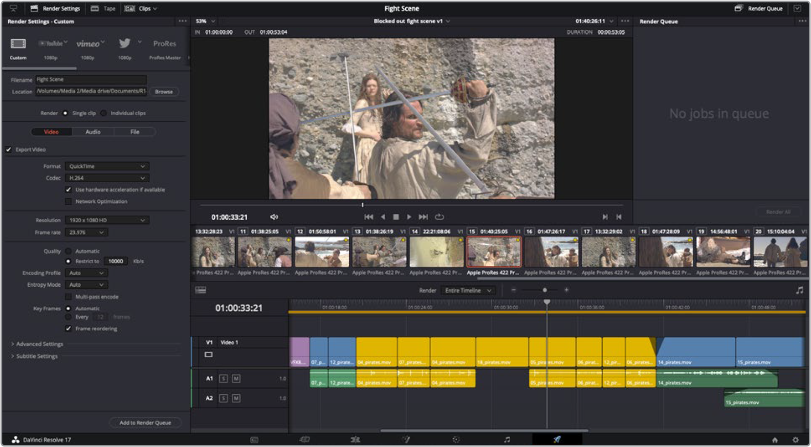811x447 pixels.
Task: Switch to the Fairlight page icon
Action: [507, 440]
